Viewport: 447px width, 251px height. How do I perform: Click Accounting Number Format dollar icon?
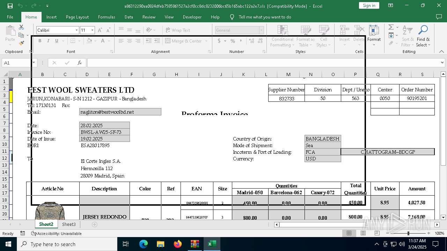(x=219, y=41)
